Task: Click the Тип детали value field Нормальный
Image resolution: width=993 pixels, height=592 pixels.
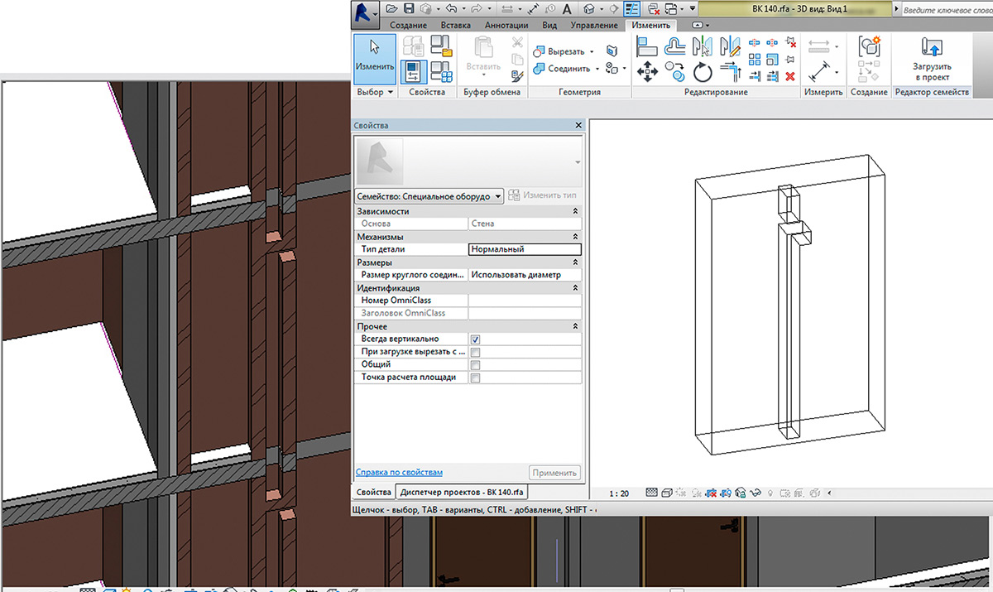Action: pyautogui.click(x=525, y=249)
